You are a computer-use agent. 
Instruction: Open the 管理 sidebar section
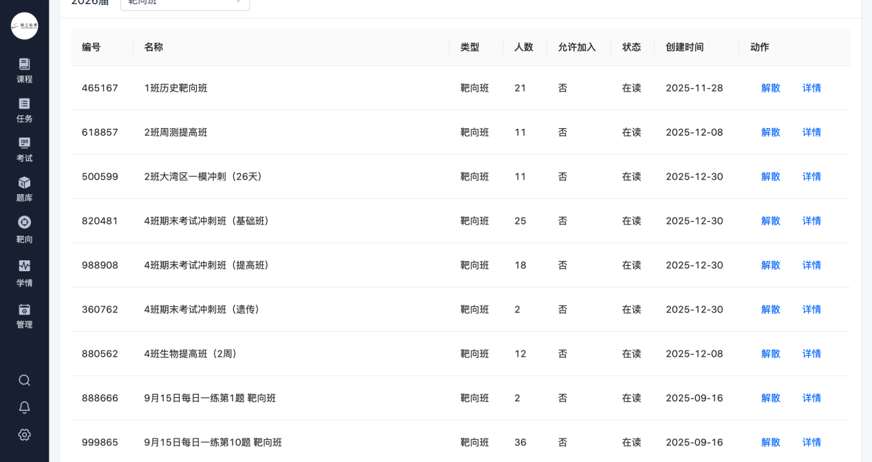pyautogui.click(x=24, y=316)
